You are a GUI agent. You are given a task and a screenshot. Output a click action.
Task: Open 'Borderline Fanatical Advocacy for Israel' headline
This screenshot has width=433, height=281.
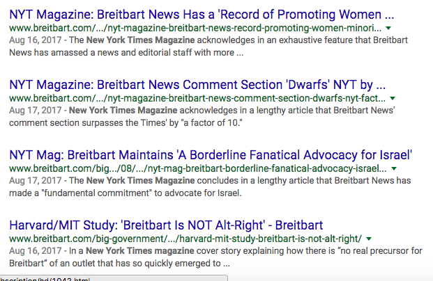coord(211,154)
